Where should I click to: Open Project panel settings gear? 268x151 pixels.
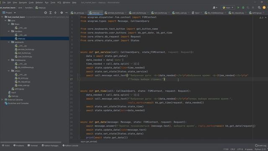(62, 13)
